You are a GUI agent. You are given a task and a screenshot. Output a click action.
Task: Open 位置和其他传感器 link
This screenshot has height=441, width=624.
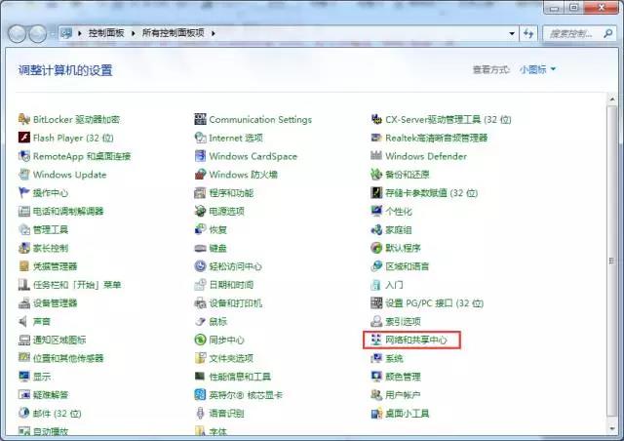pos(68,358)
